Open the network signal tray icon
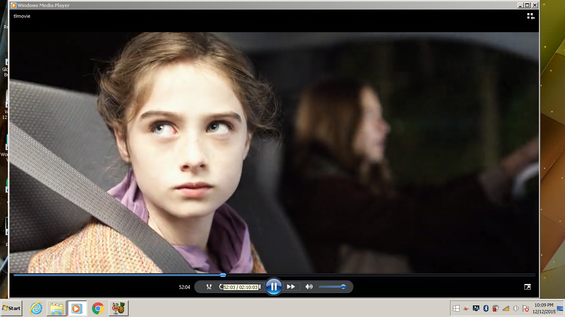 tap(505, 308)
